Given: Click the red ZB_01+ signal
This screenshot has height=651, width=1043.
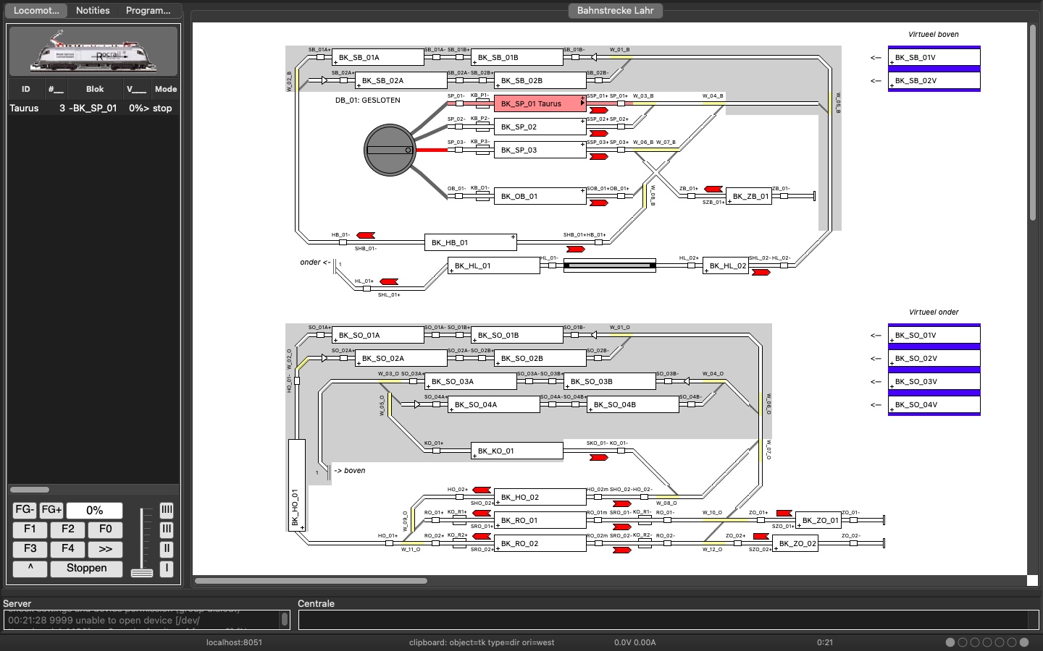Looking at the screenshot, I should 713,189.
